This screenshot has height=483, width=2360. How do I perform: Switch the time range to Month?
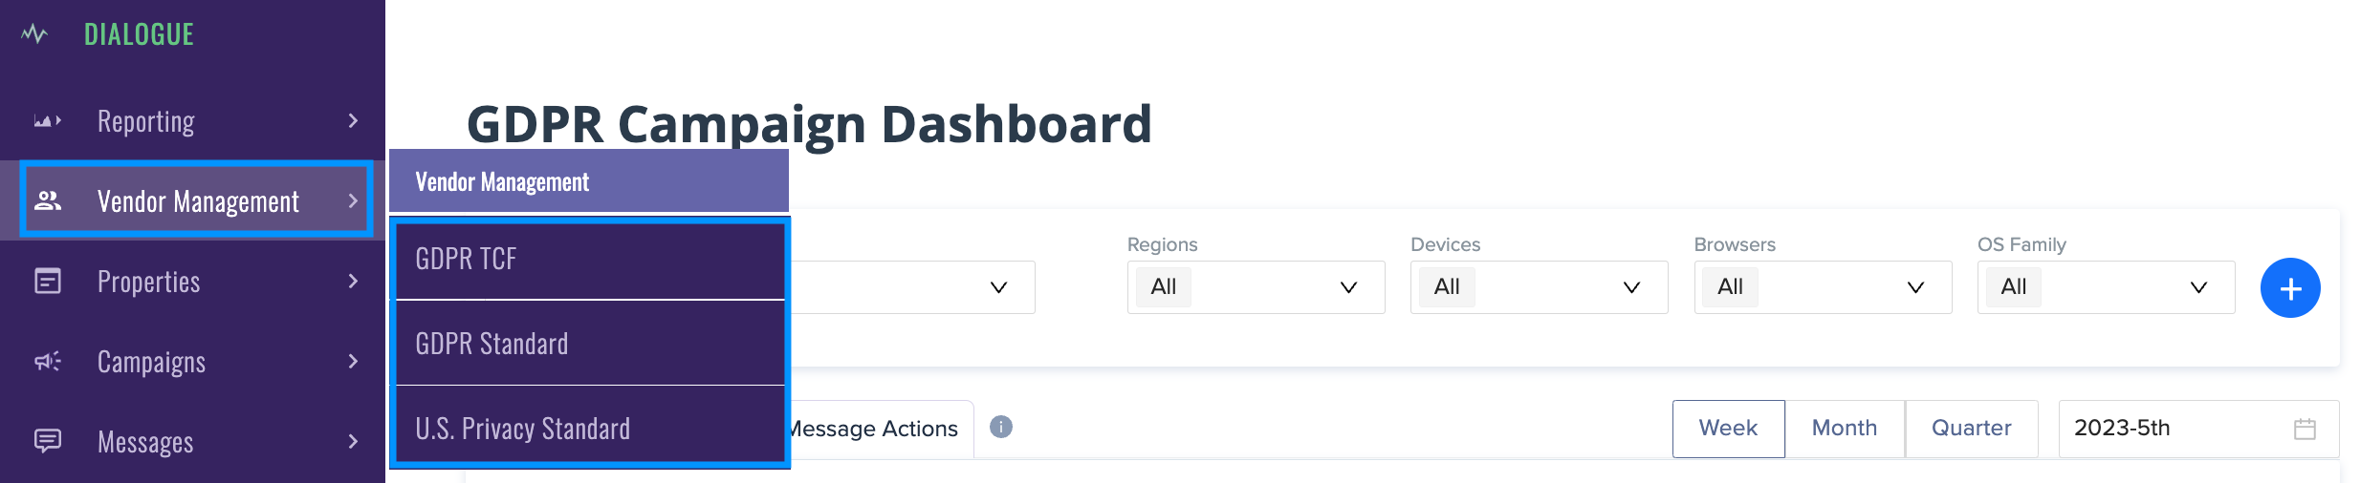pos(1845,429)
